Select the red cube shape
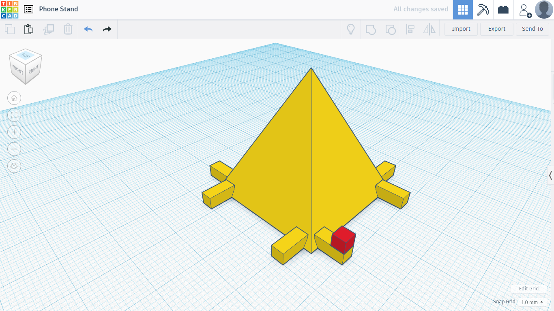 pyautogui.click(x=343, y=240)
